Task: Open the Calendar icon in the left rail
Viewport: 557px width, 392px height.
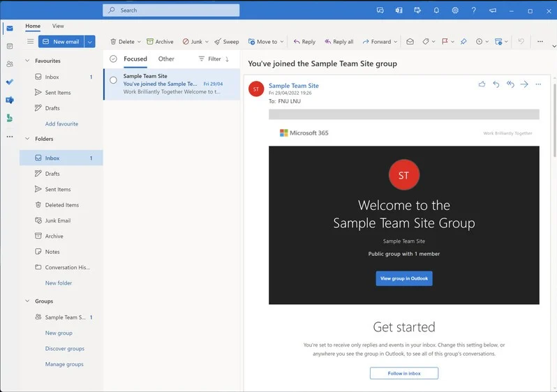Action: [9, 46]
